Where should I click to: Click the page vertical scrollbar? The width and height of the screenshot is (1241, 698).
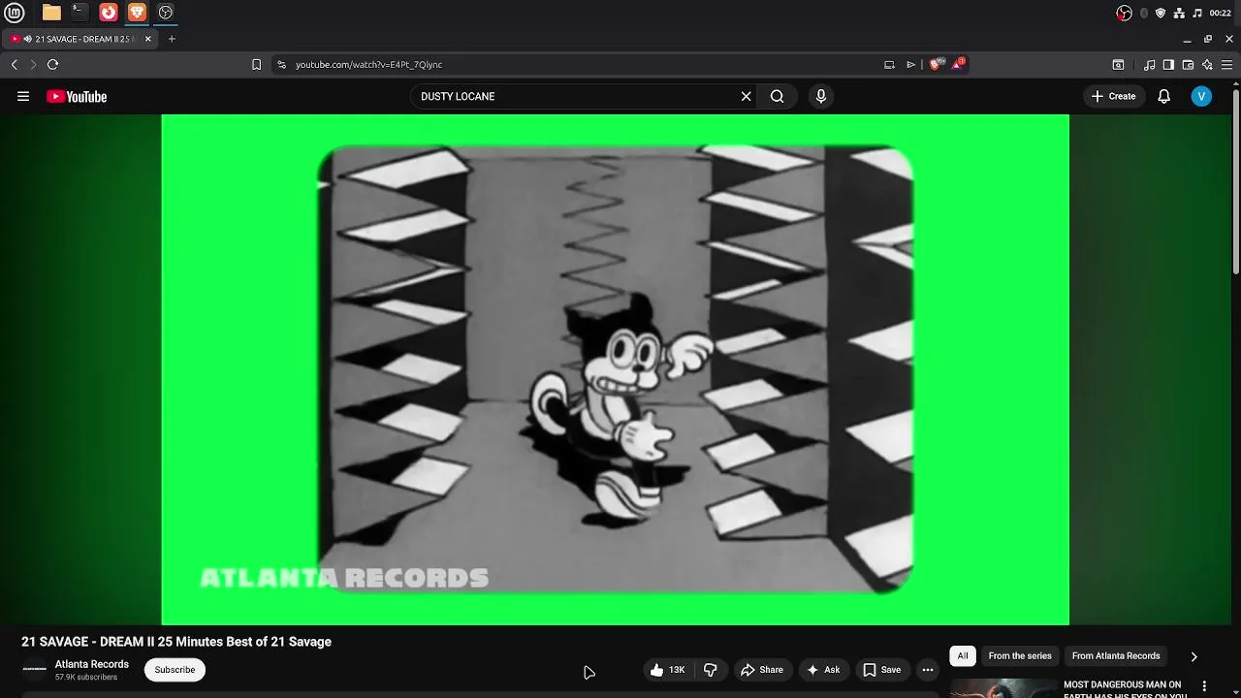click(x=1236, y=179)
